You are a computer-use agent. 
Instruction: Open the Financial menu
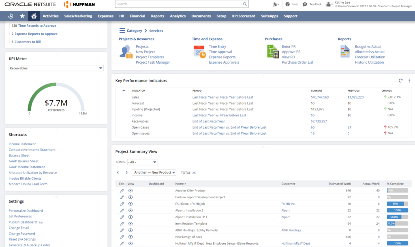click(137, 16)
